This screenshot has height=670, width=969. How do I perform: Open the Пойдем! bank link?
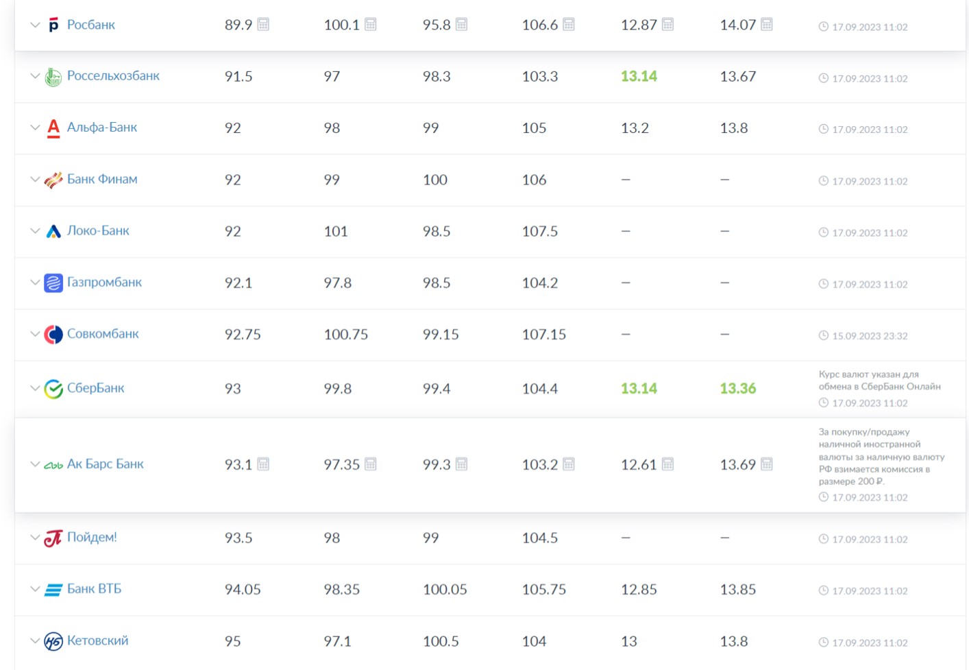(x=92, y=537)
